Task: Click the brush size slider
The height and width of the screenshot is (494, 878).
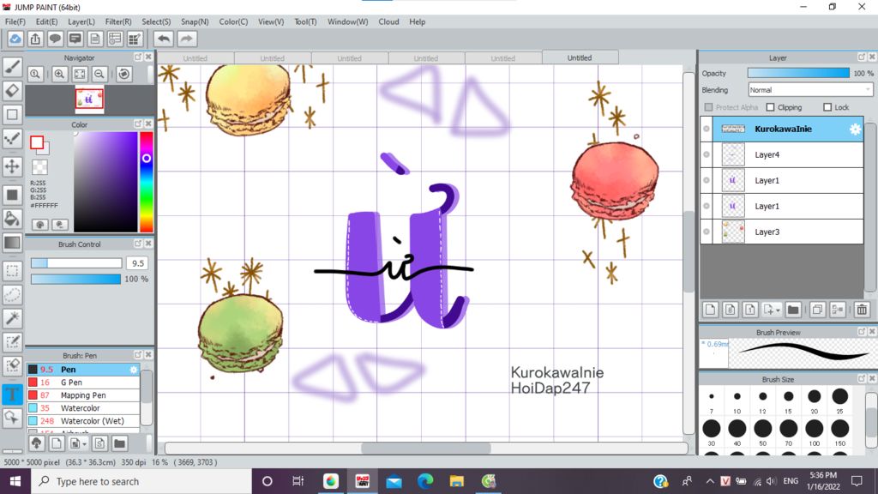Action: point(76,263)
